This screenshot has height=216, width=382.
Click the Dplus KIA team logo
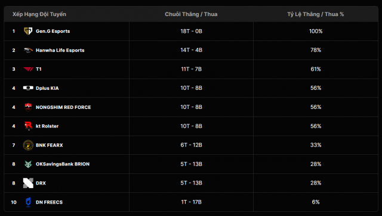tap(28, 88)
